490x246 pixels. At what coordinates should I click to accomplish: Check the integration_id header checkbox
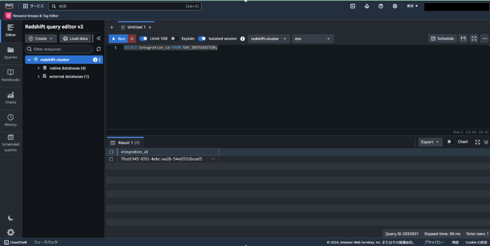click(x=111, y=152)
